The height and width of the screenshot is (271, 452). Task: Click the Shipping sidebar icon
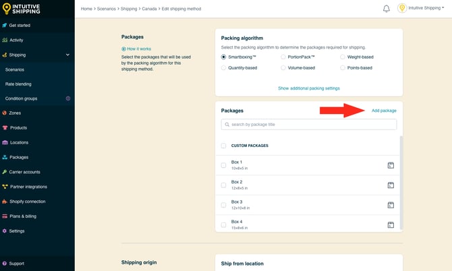(4, 55)
